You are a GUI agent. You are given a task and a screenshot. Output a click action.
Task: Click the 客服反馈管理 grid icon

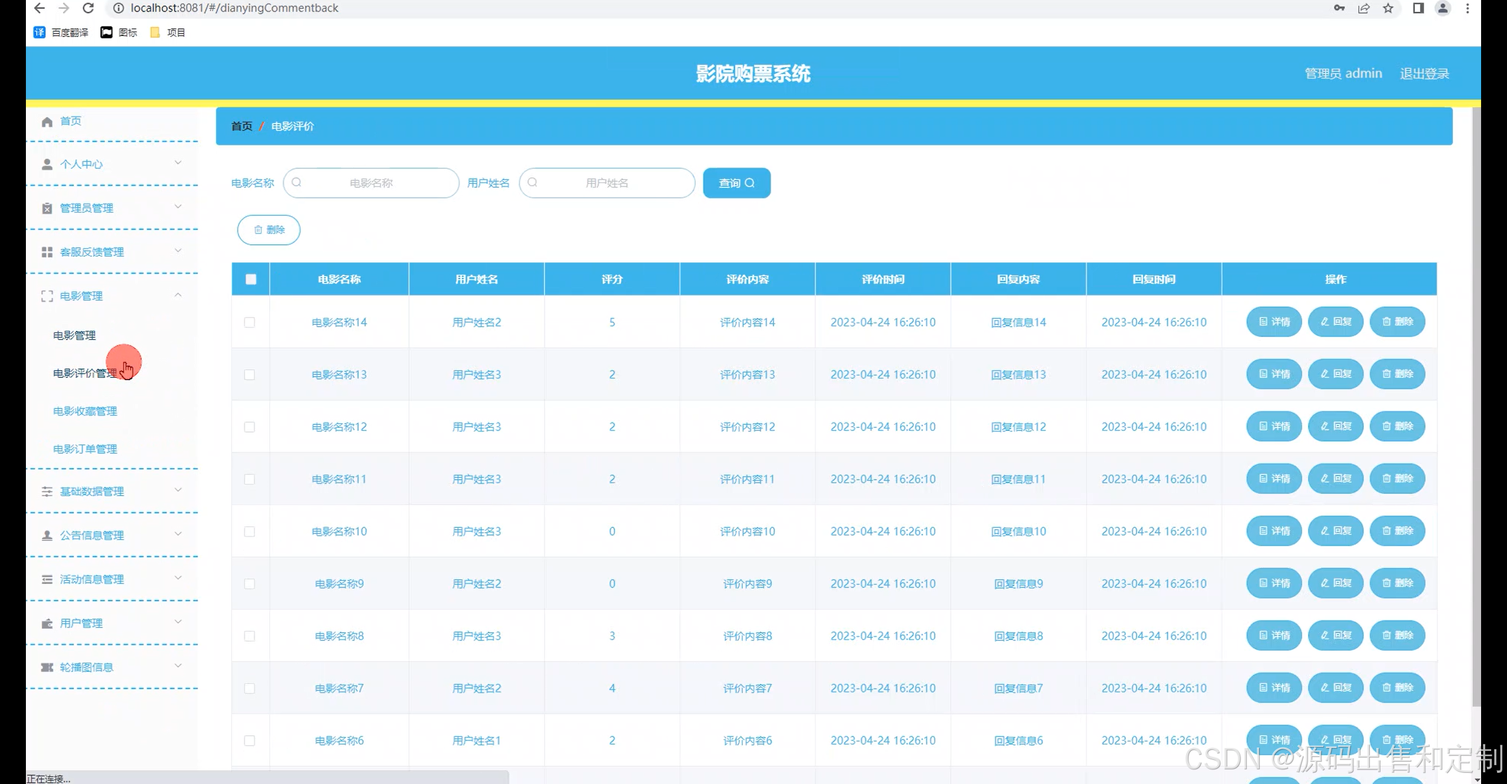click(47, 252)
